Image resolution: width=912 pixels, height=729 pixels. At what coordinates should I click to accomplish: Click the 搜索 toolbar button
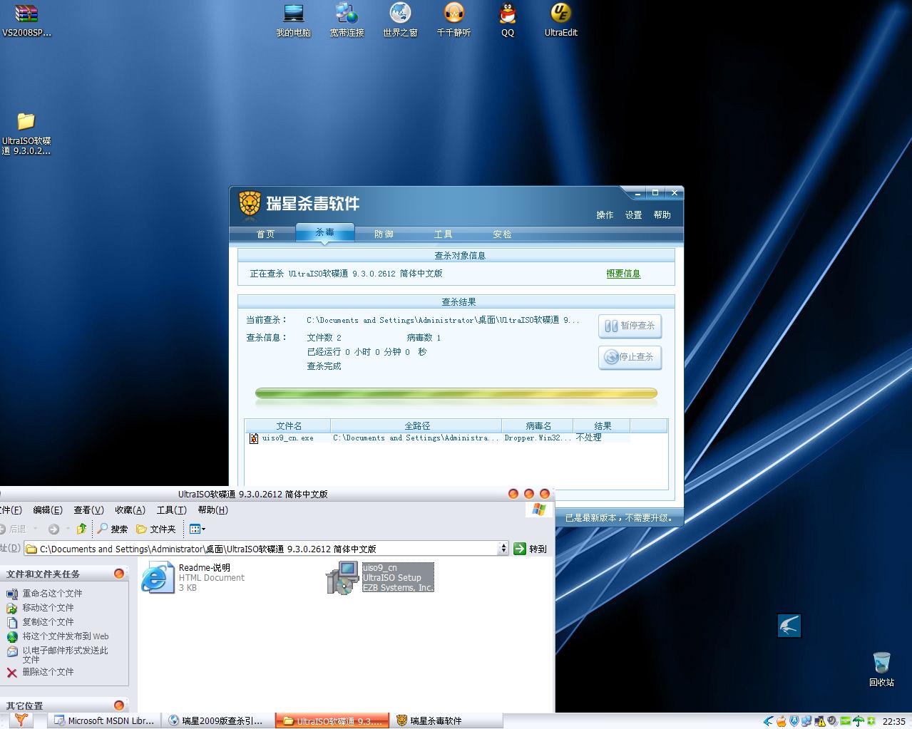point(113,529)
